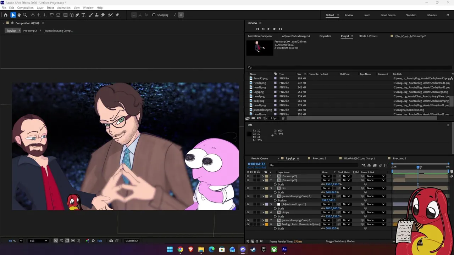Open Parent dropdown for Adjustment Layer 1

click(376, 204)
